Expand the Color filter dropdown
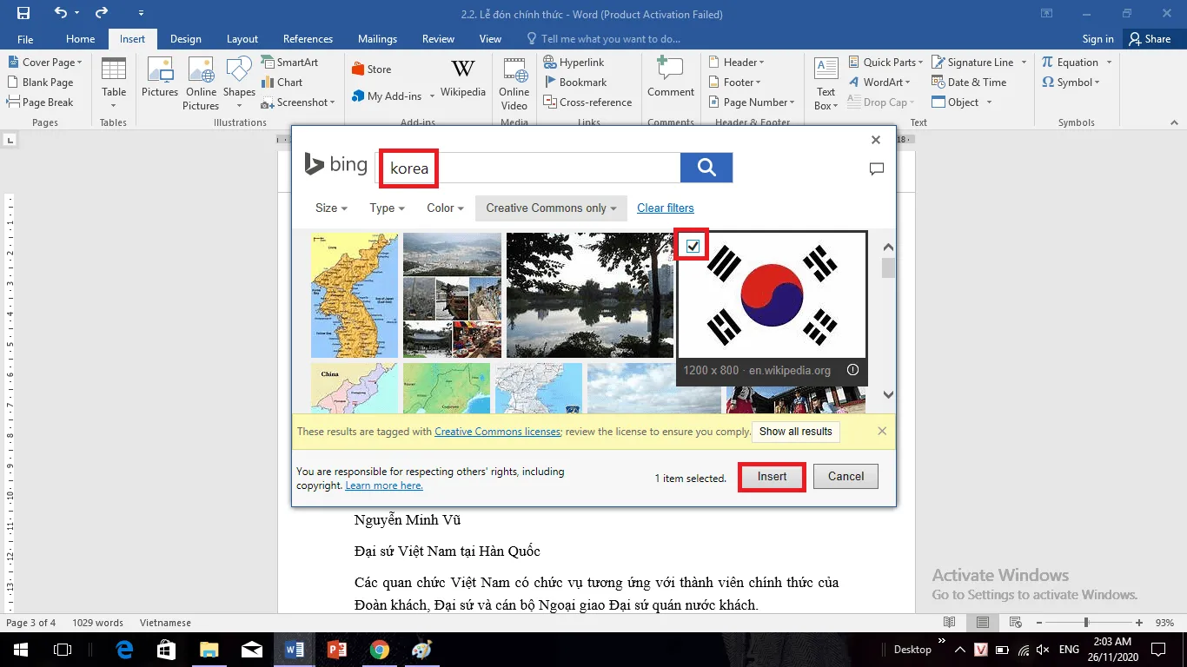This screenshot has width=1187, height=667. (x=445, y=208)
